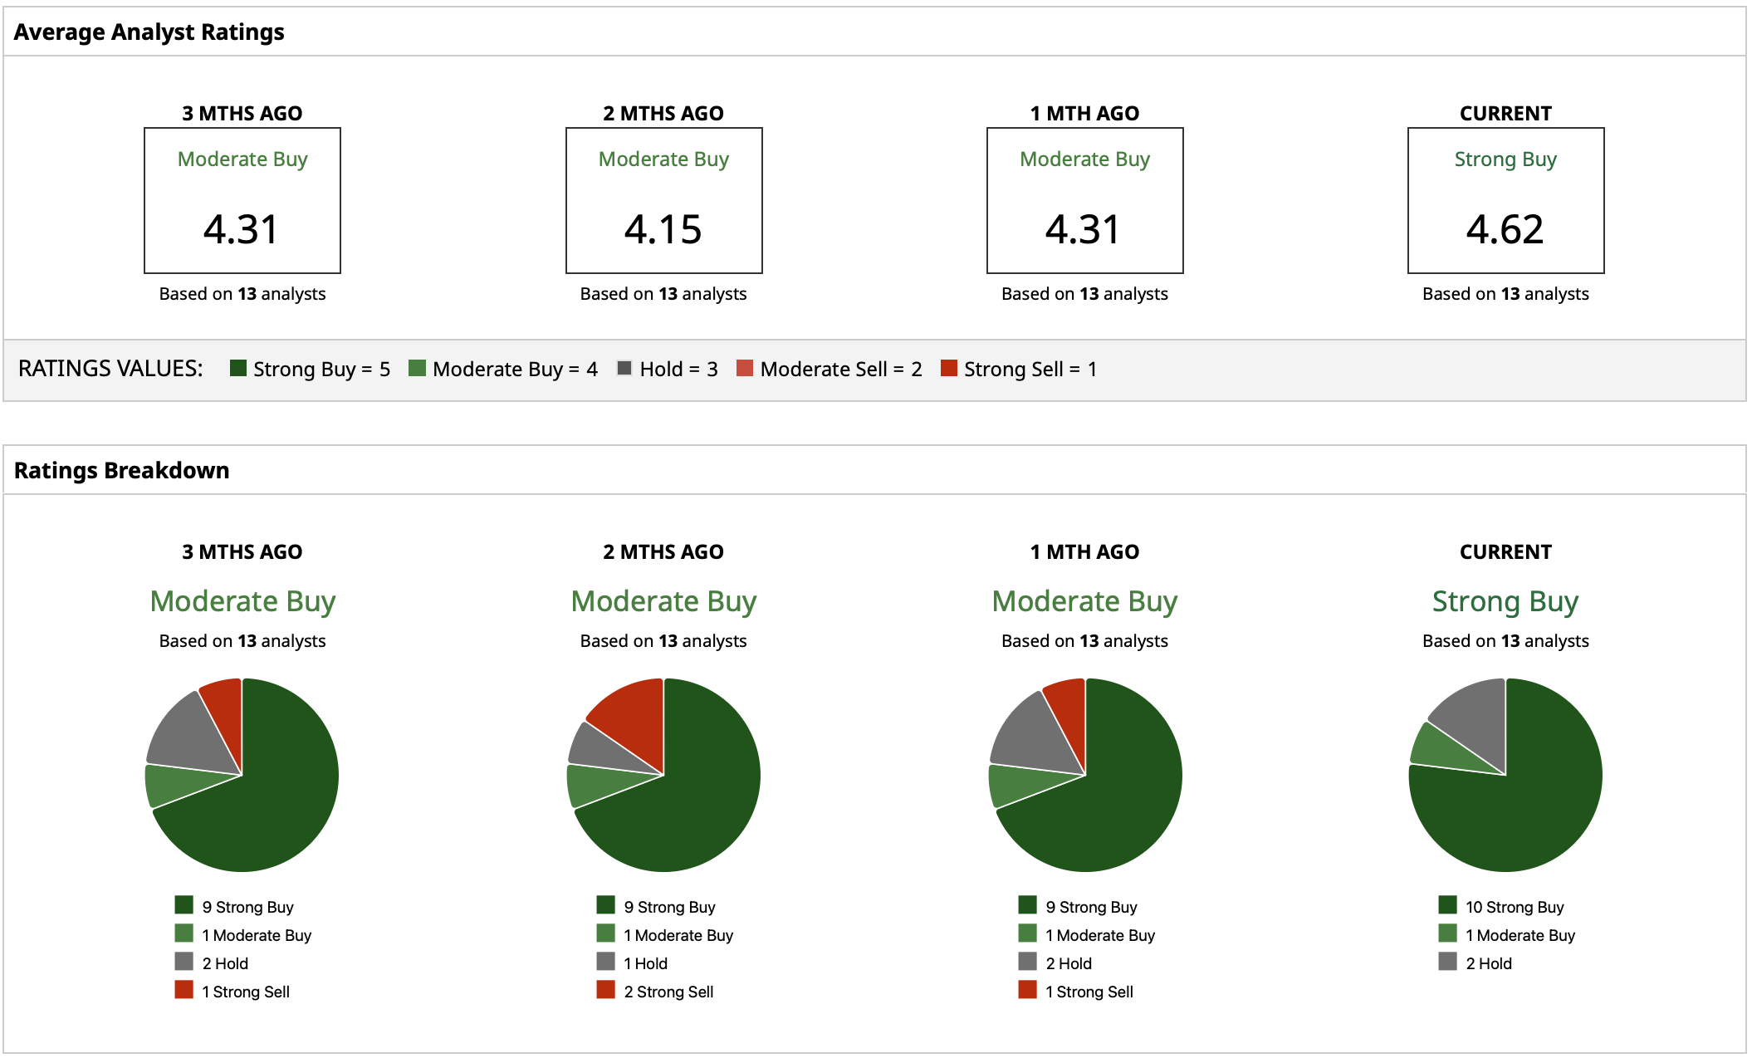Screen dimensions: 1752x1063
Task: Click the 2 Mths Ago pie chart
Action: click(663, 775)
